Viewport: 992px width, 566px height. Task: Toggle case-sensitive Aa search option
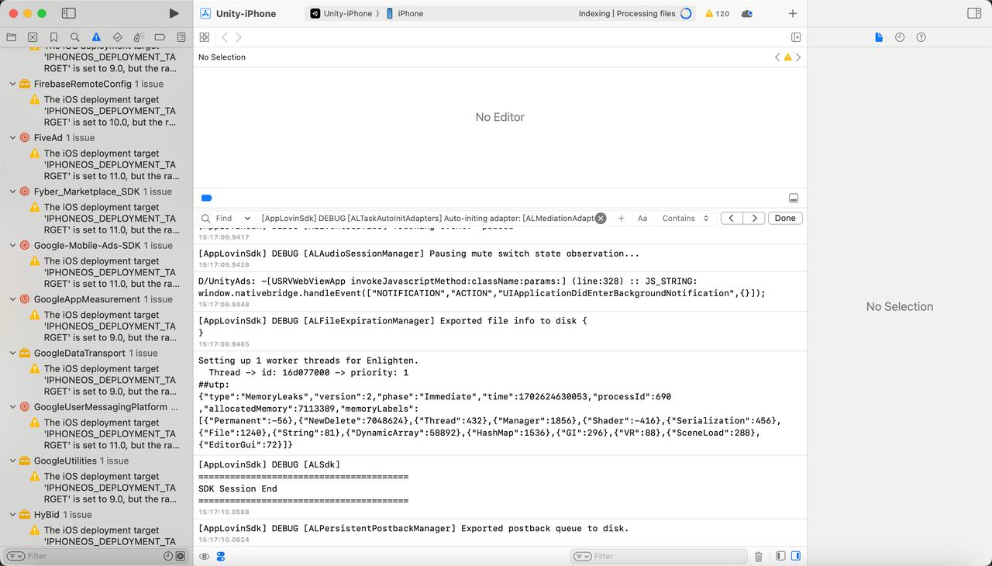pyautogui.click(x=642, y=219)
